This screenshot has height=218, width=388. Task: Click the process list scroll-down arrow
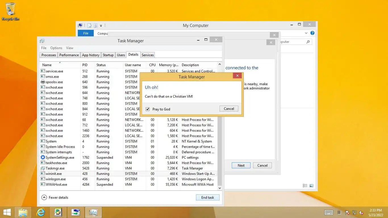[x=220, y=188]
